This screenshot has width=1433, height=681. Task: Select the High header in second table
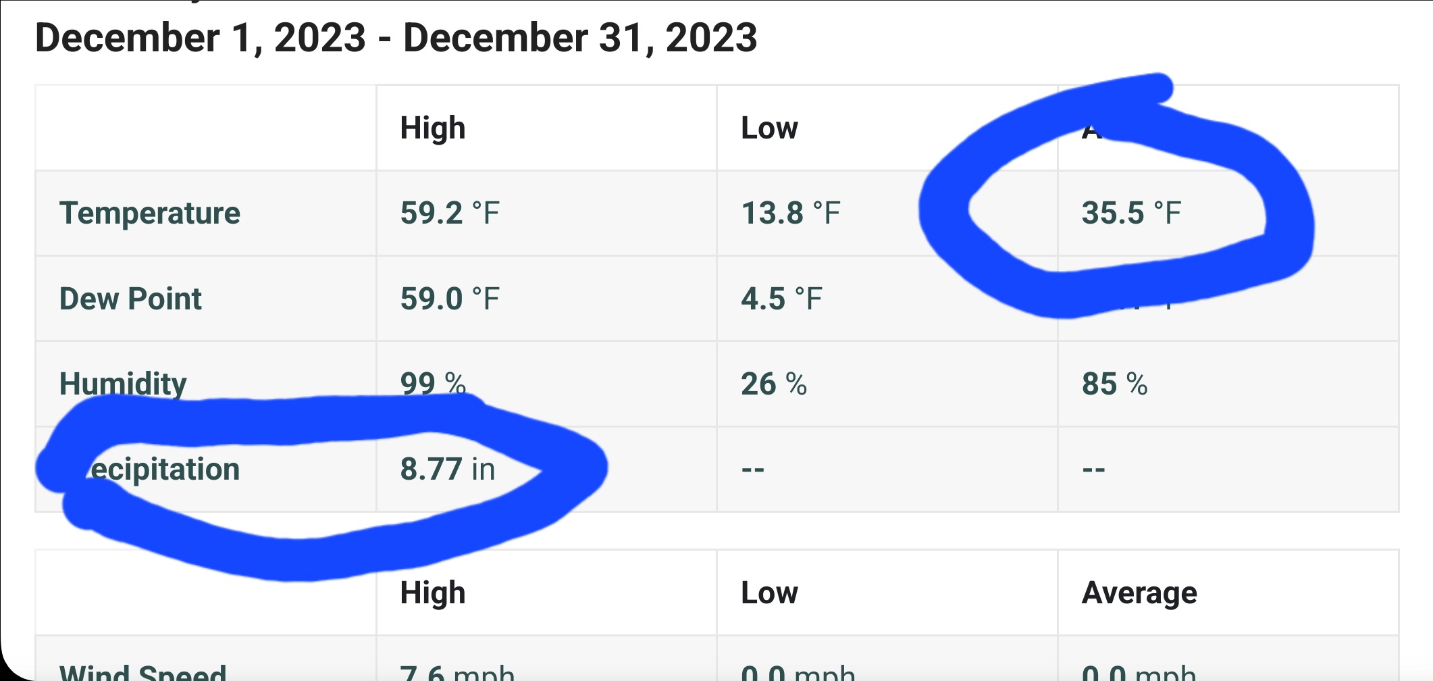point(433,593)
